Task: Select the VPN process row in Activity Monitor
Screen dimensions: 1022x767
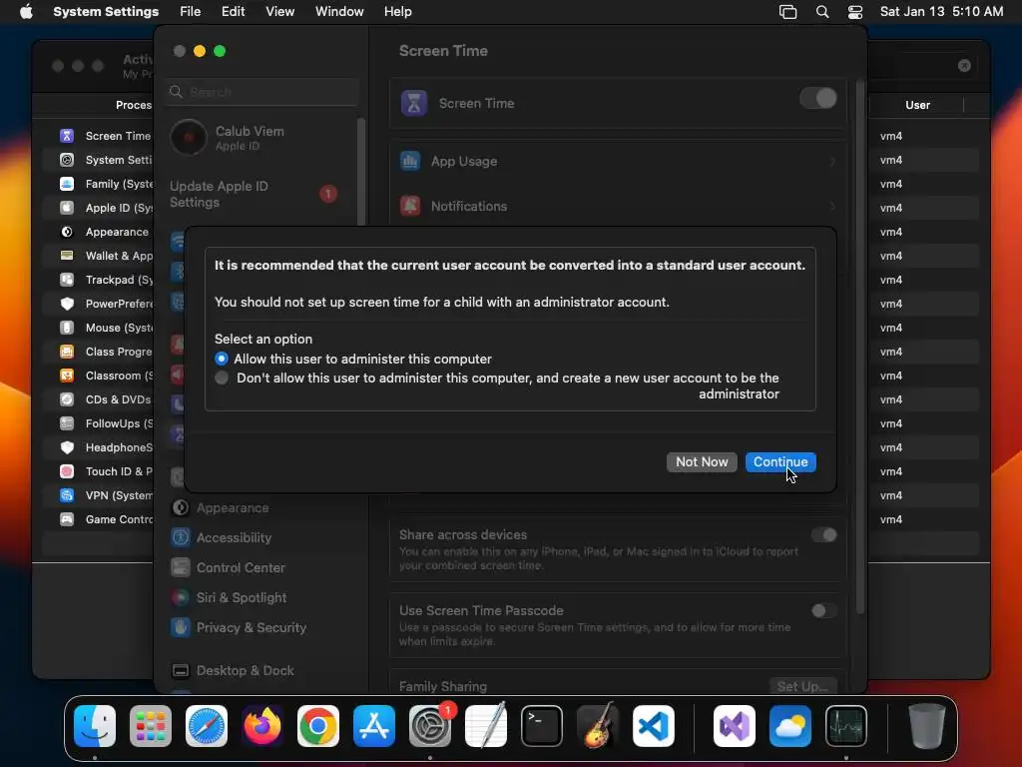Action: tap(104, 495)
